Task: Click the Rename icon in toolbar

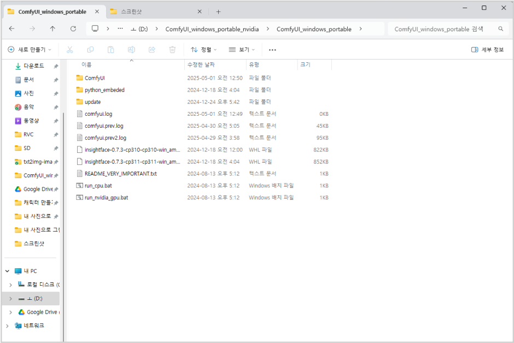Action: pyautogui.click(x=131, y=50)
